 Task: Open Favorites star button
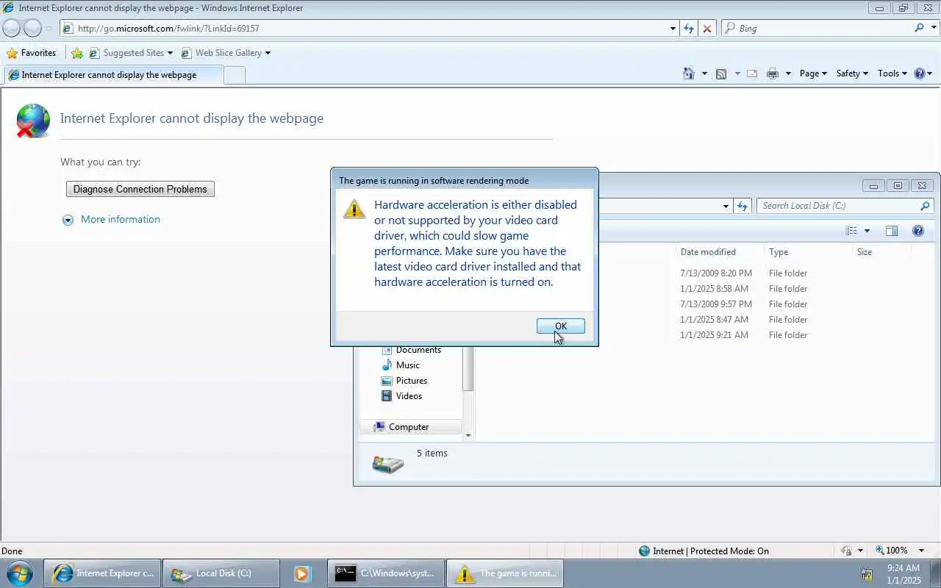coord(31,53)
